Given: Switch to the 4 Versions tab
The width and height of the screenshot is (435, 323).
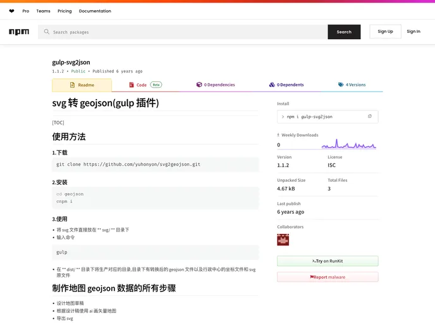Looking at the screenshot, I should point(352,85).
